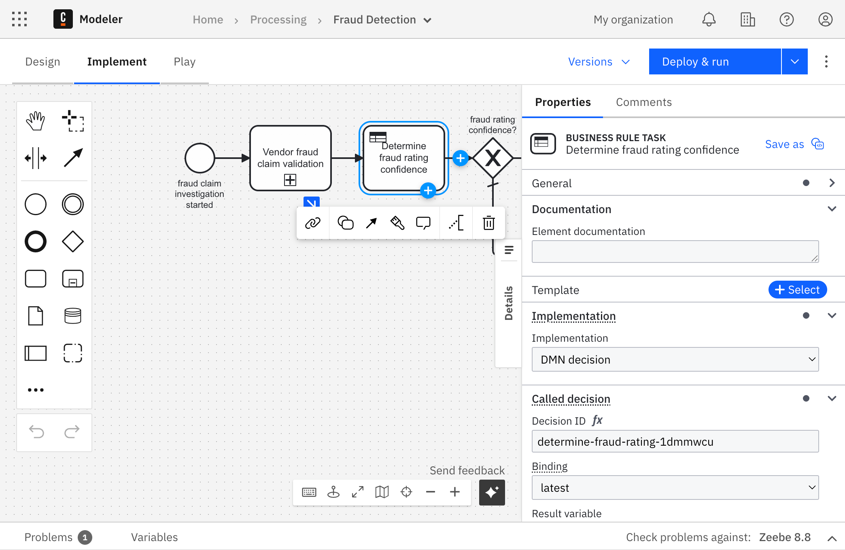Viewport: 845px width, 550px height.
Task: Click the link icon in context pad
Action: pos(313,223)
